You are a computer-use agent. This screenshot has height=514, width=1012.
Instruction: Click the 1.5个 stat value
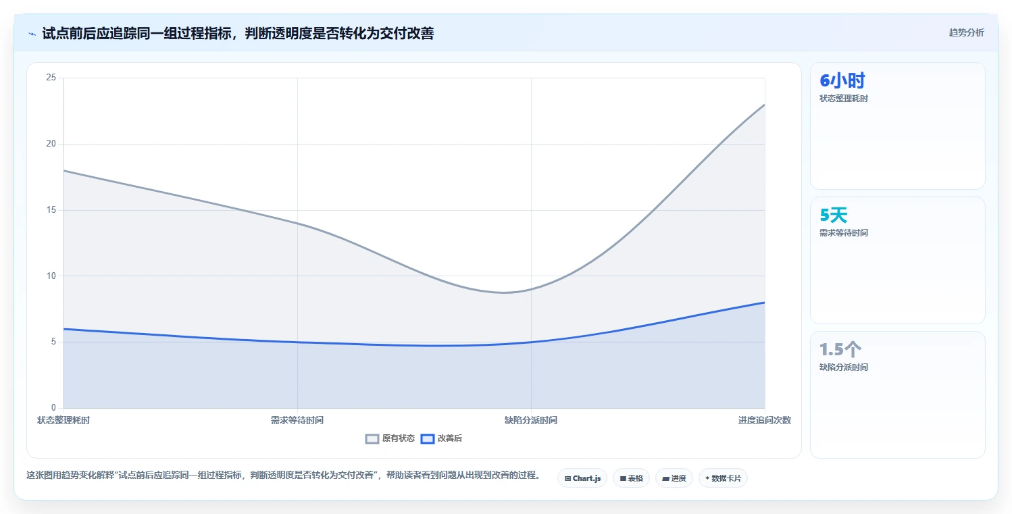pos(840,349)
